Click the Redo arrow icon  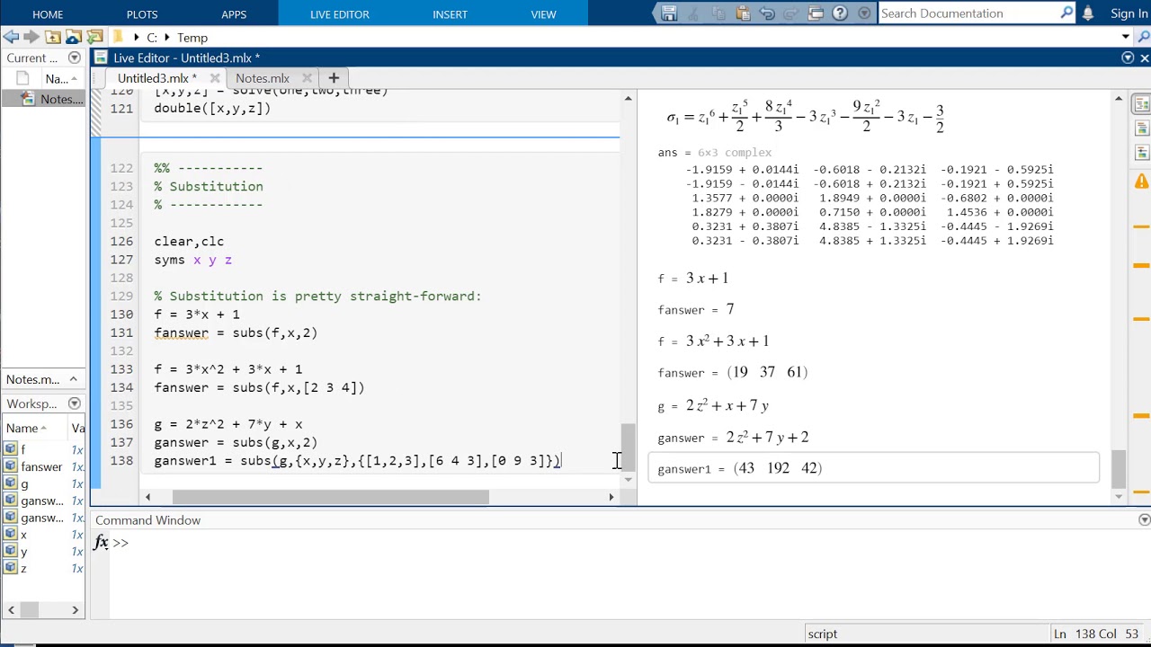tap(791, 13)
